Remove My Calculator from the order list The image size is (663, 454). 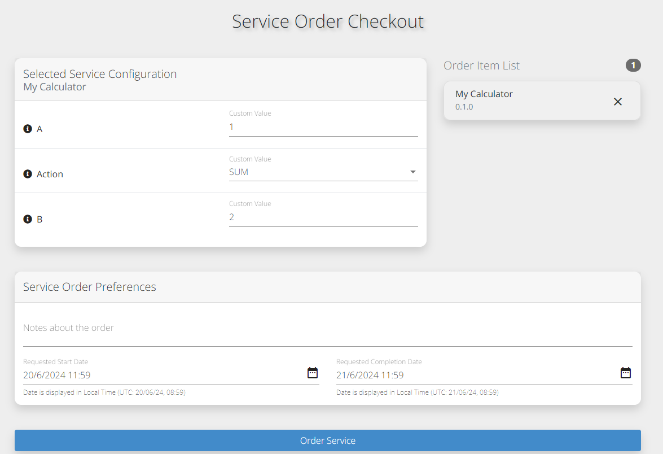(618, 102)
